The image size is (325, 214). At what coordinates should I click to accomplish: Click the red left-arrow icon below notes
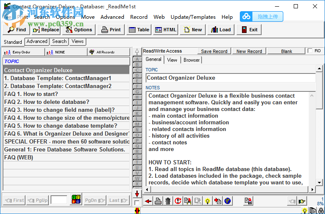(148, 201)
